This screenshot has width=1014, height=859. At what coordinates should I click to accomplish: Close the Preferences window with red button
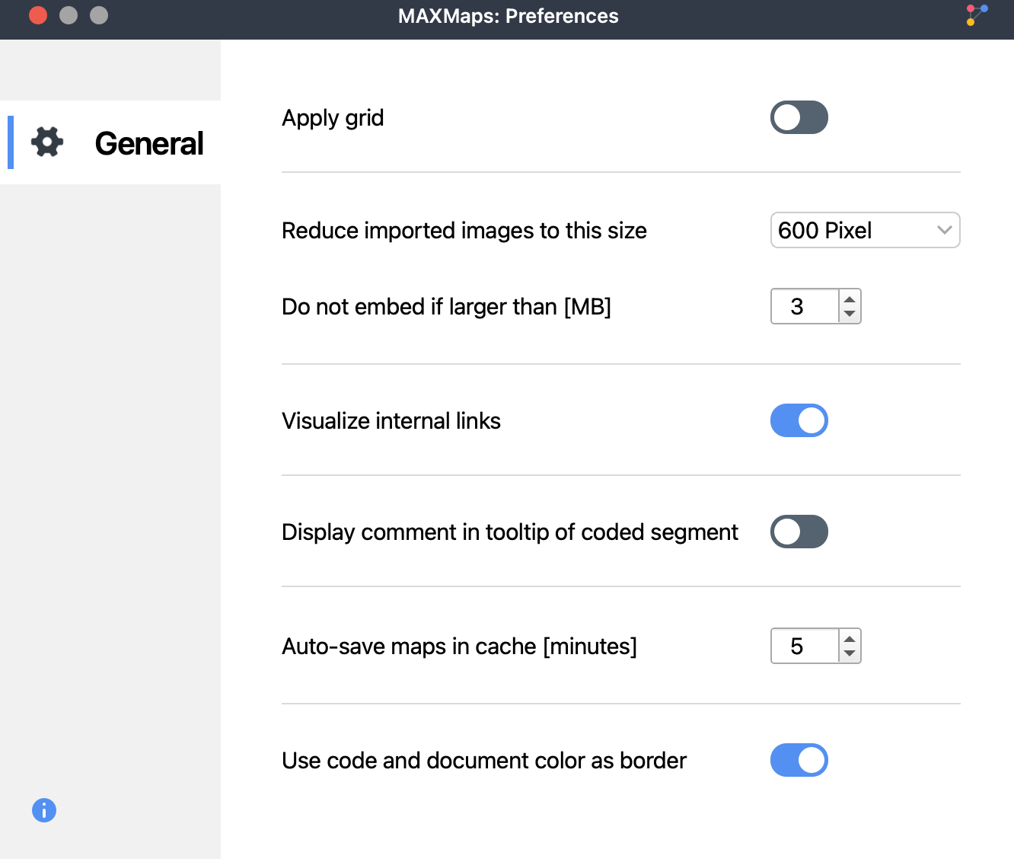coord(38,15)
